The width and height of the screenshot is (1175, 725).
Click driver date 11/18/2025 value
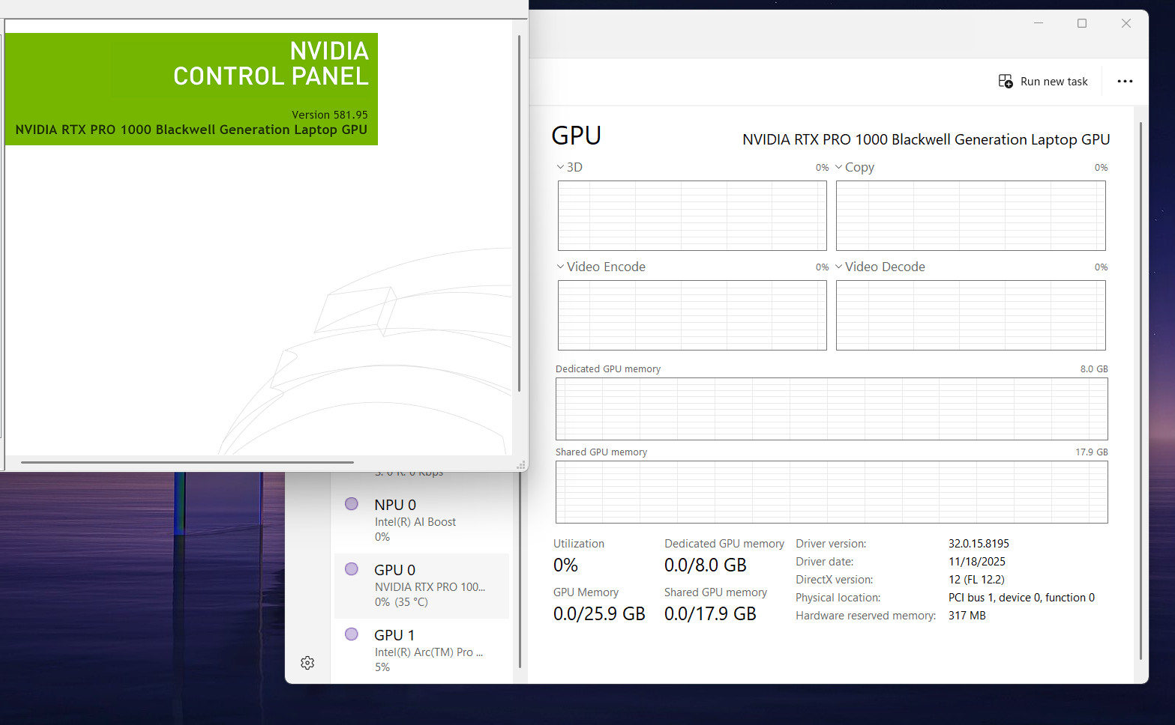pos(976,562)
